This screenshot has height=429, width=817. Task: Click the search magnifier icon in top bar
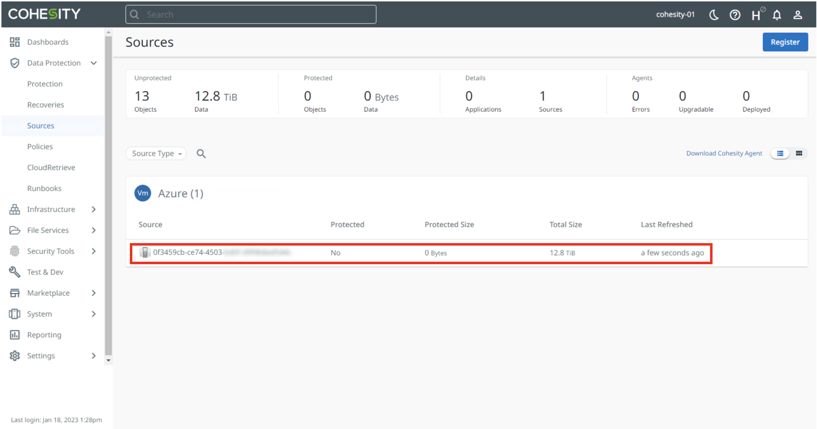(x=134, y=14)
